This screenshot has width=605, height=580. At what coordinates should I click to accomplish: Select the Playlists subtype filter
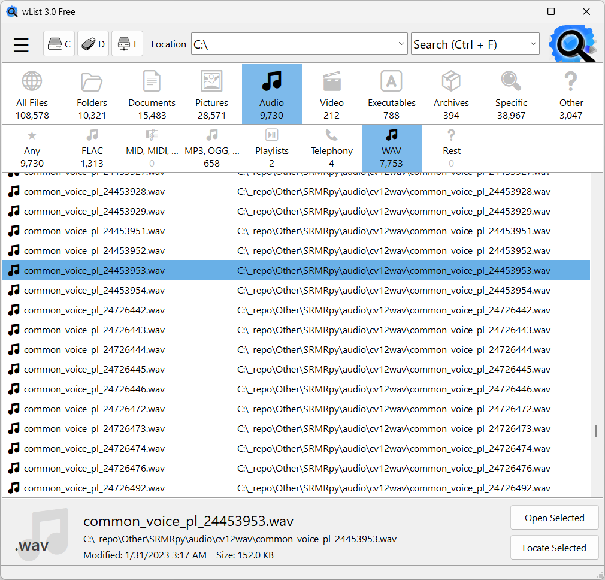coord(271,148)
